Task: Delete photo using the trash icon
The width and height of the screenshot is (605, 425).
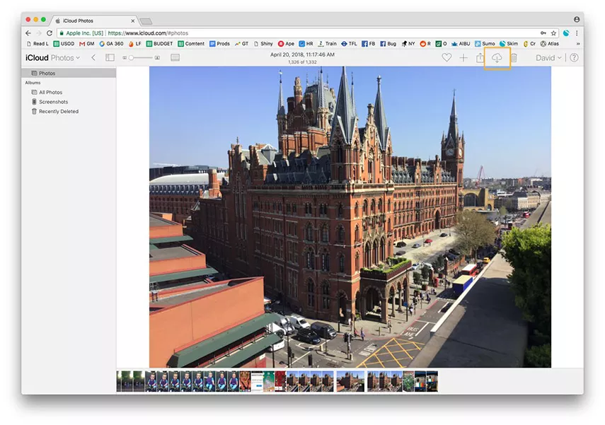Action: point(514,58)
